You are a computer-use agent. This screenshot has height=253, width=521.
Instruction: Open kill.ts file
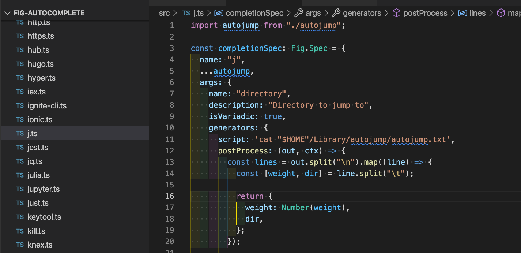pos(36,231)
